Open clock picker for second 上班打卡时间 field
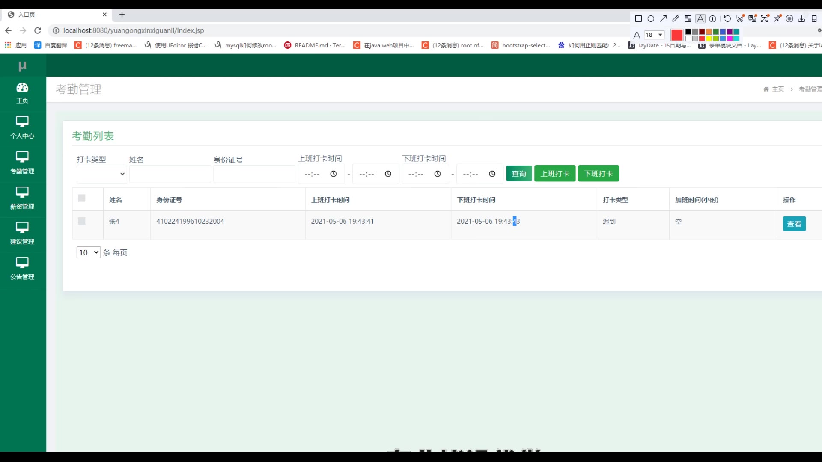Viewport: 822px width, 462px height. [x=388, y=174]
